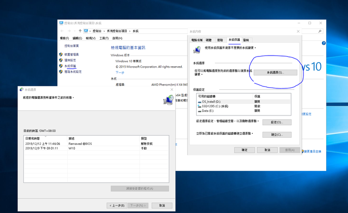Click the blue help question mark icon

click(323, 43)
